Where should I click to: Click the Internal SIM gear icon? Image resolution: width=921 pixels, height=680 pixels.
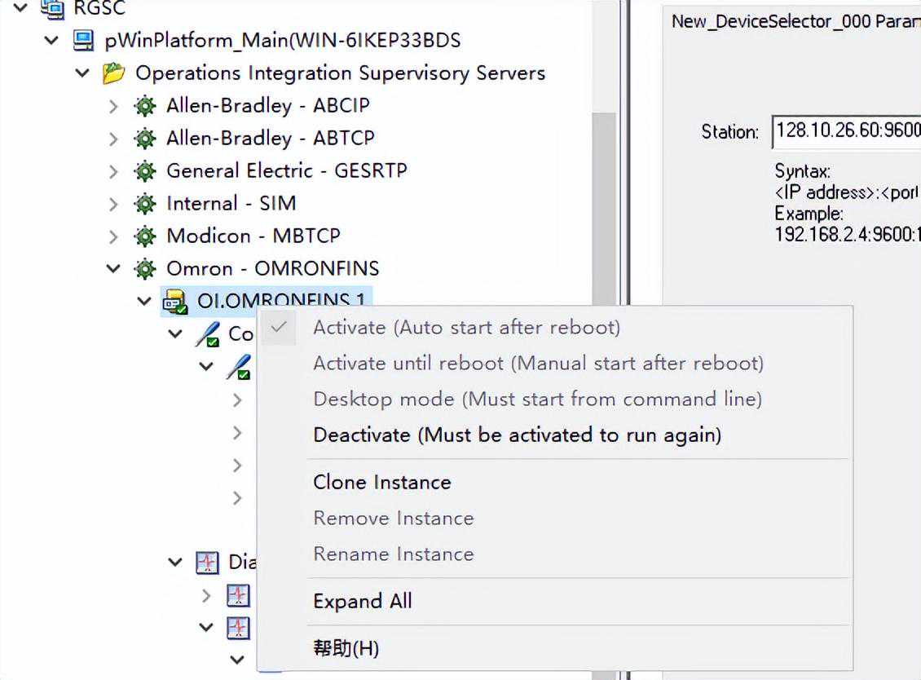145,204
